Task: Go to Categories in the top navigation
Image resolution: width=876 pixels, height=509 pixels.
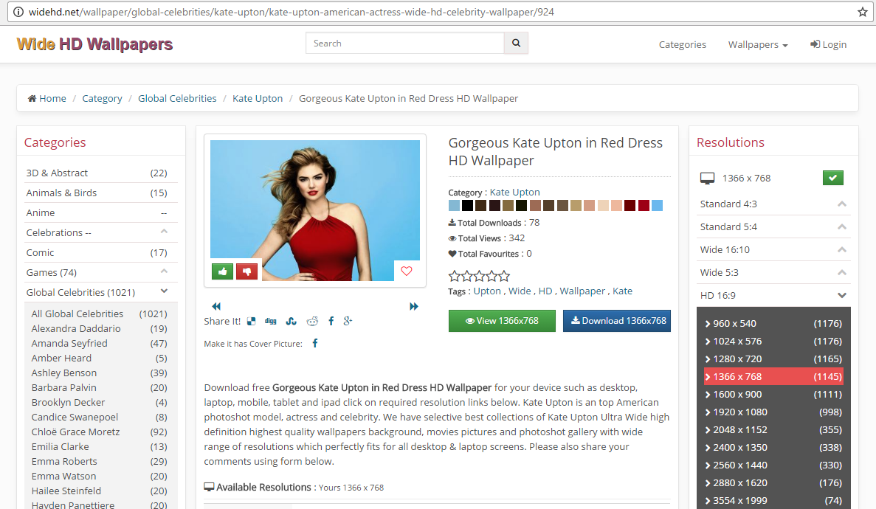Action: coord(682,44)
